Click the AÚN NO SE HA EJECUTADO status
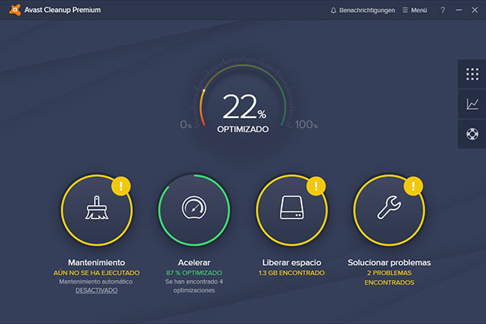The height and width of the screenshot is (324, 486). [96, 273]
